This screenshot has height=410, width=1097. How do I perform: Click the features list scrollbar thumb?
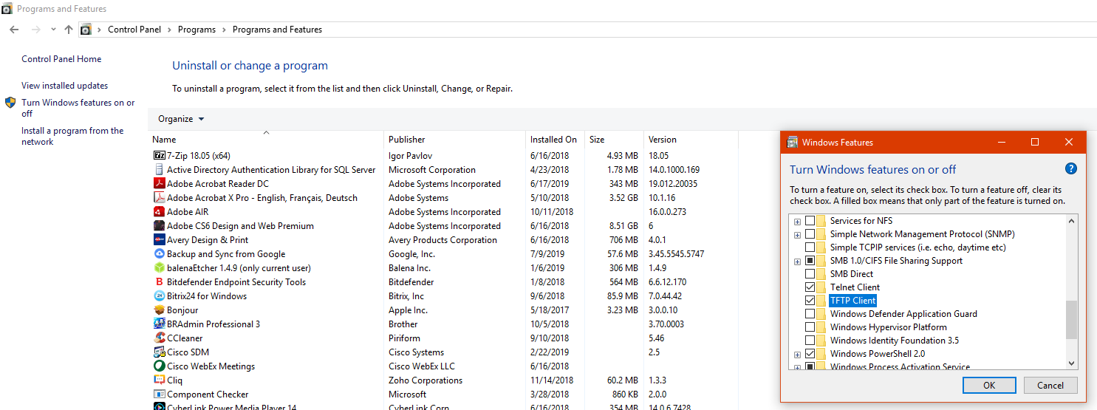[1071, 319]
